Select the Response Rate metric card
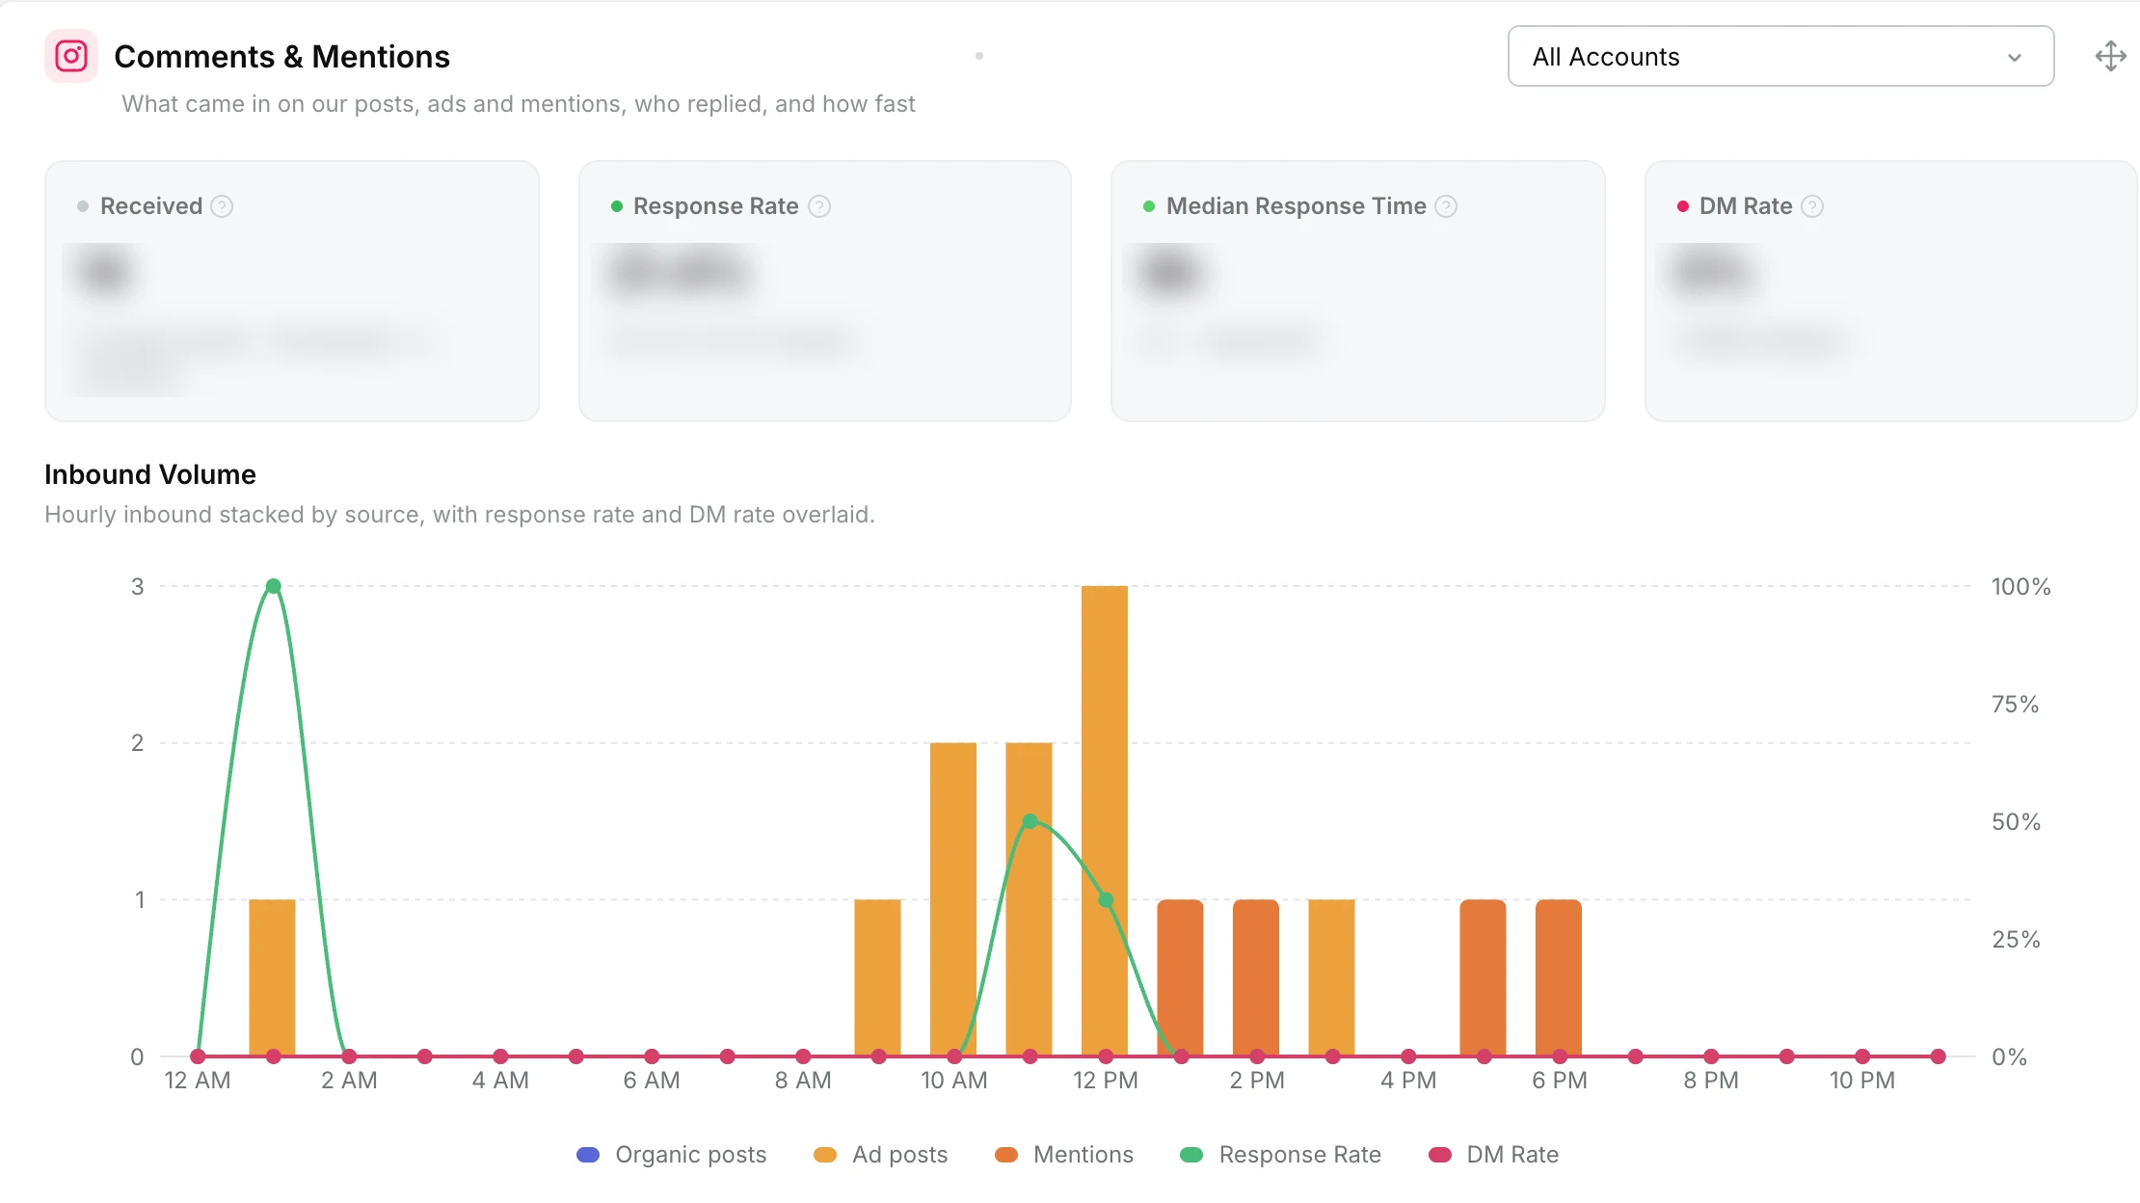This screenshot has height=1203, width=2140. pyautogui.click(x=825, y=291)
